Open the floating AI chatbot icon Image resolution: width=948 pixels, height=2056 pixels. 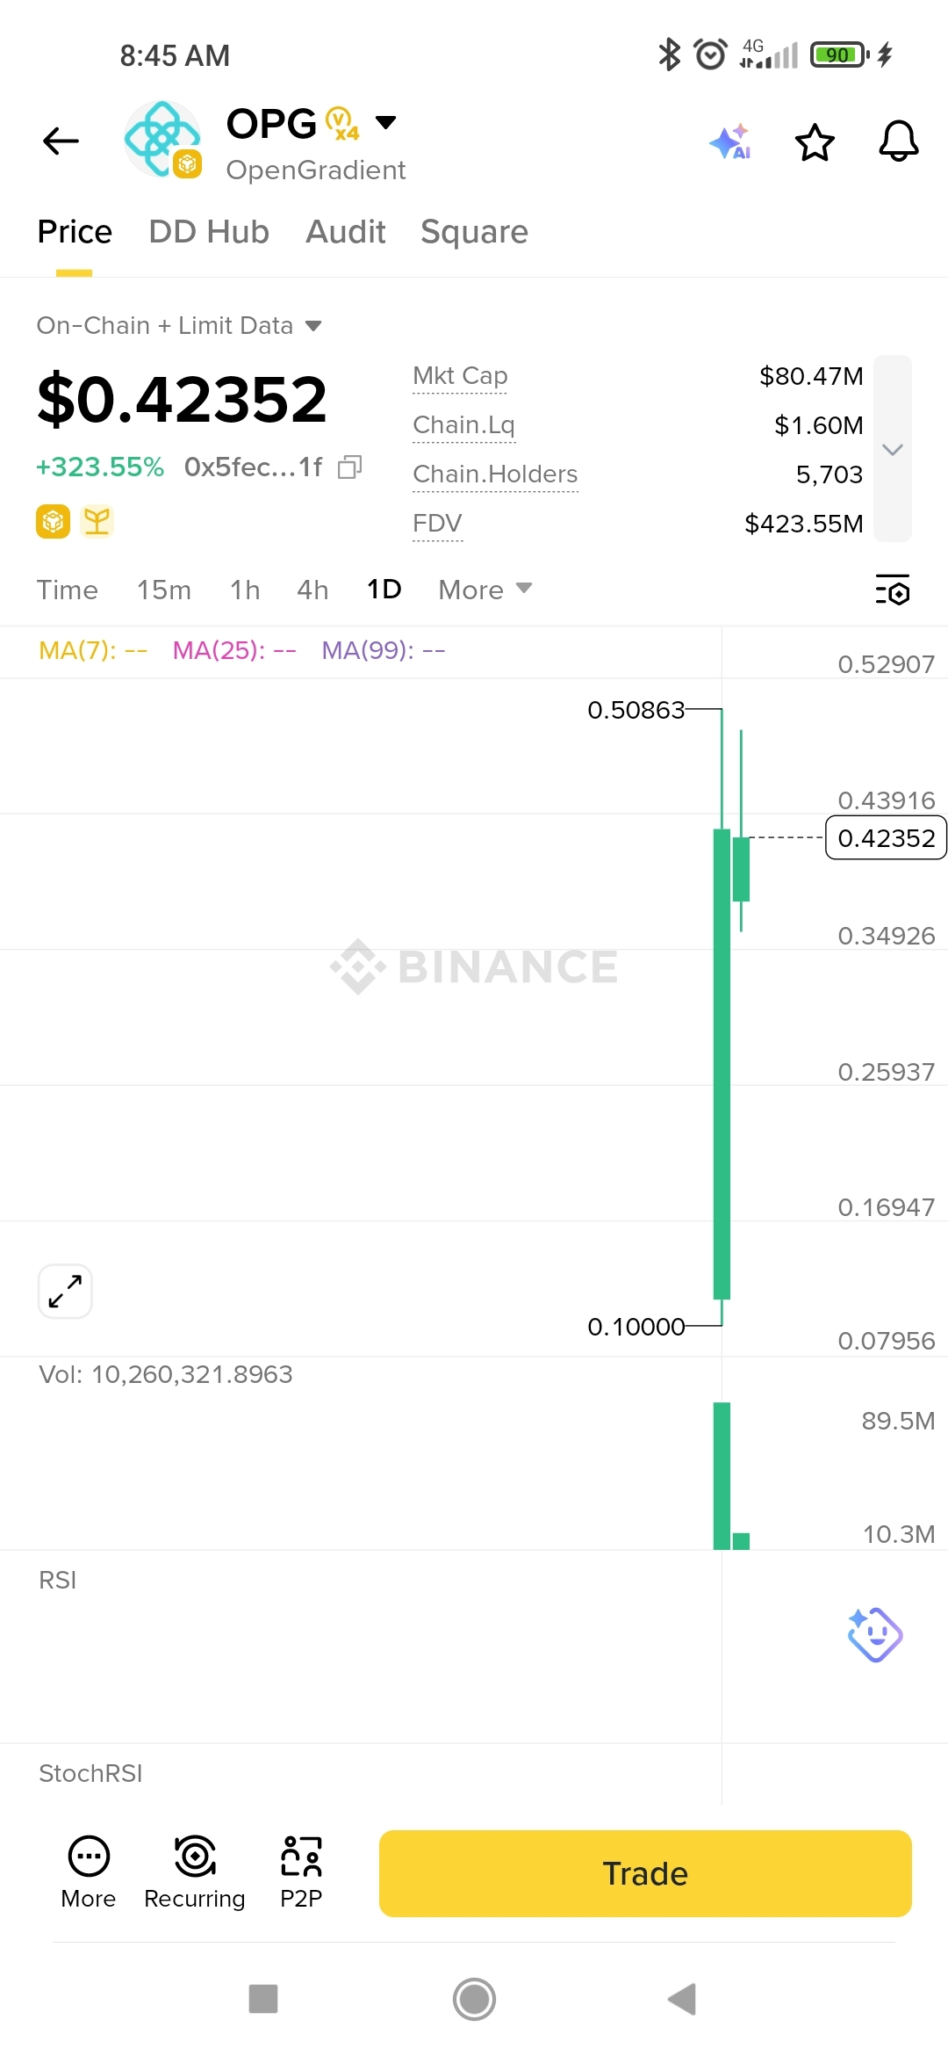click(x=874, y=1634)
